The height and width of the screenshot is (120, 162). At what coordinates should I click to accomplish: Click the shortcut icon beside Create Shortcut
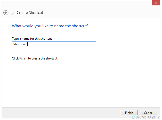click(13, 13)
